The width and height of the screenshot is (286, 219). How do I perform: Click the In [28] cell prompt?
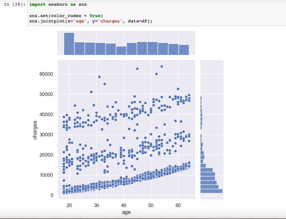pos(15,4)
